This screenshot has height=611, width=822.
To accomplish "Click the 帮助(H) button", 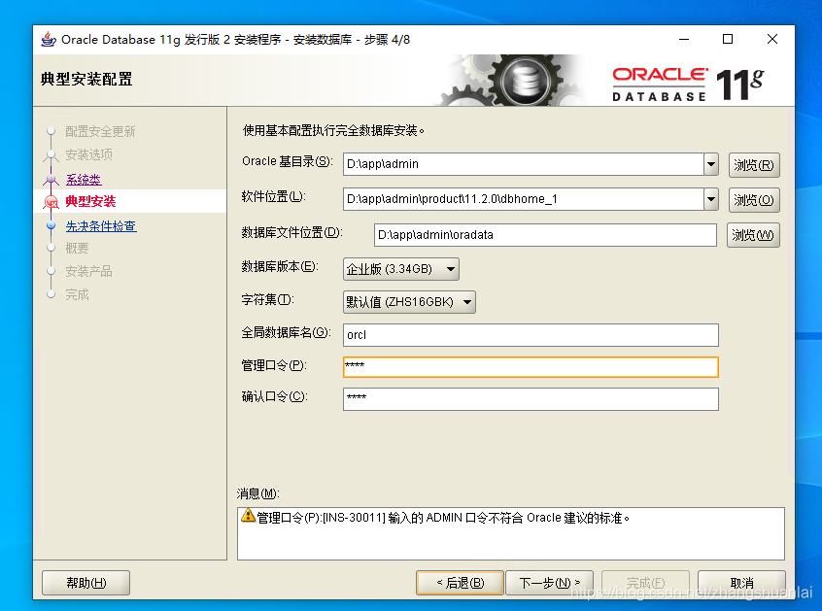I will pyautogui.click(x=86, y=583).
